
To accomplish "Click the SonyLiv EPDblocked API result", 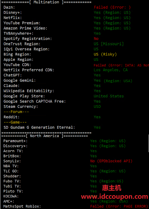I will point(111,161).
